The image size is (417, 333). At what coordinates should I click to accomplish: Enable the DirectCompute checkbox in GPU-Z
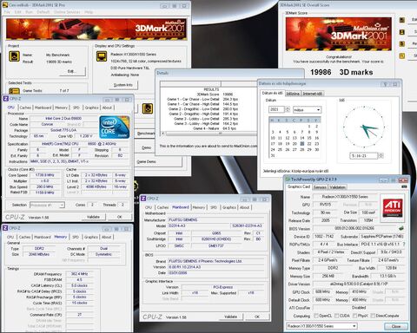[x=373, y=316]
